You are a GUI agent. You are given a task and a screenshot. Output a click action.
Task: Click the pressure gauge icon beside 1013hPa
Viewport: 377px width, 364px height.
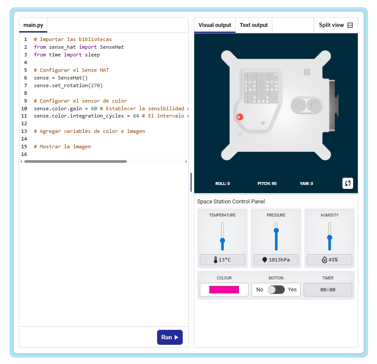tap(265, 260)
